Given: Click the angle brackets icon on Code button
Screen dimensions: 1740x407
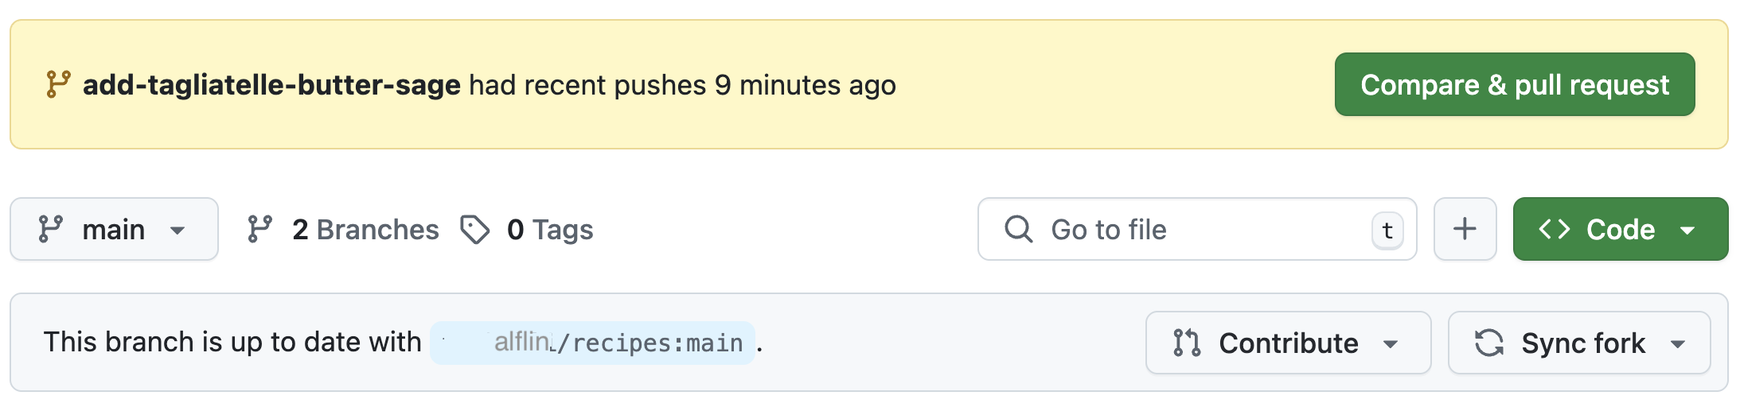Looking at the screenshot, I should [x=1554, y=229].
